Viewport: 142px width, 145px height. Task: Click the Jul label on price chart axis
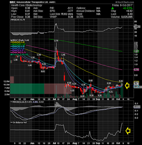coord(55,99)
